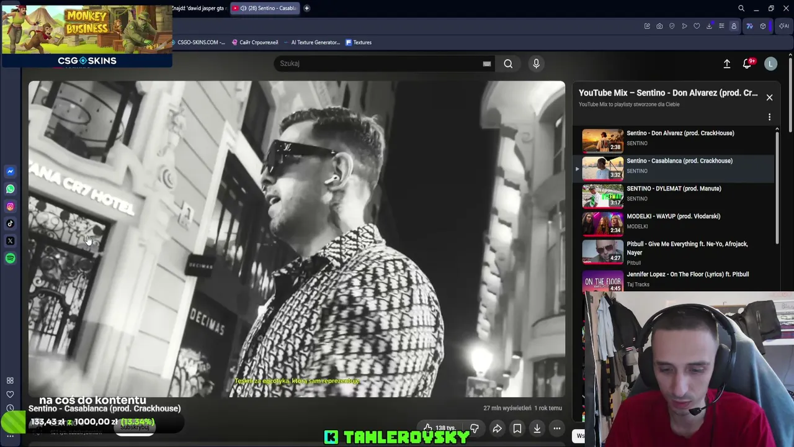Save video with the bookmark icon
This screenshot has width=794, height=447.
click(517, 428)
